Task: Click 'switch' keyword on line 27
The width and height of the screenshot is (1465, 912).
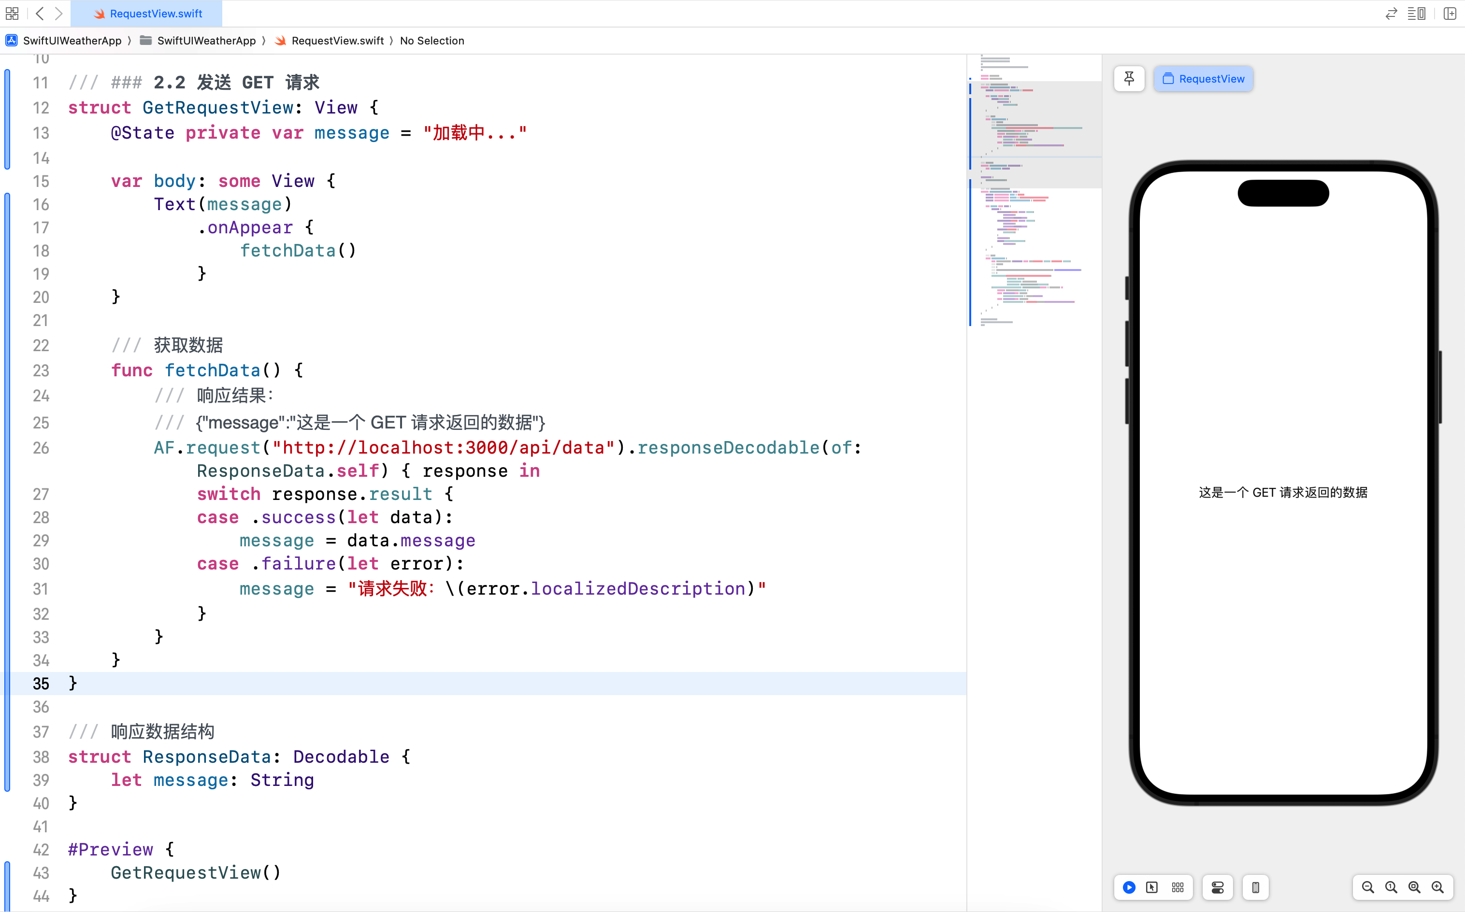Action: tap(229, 494)
